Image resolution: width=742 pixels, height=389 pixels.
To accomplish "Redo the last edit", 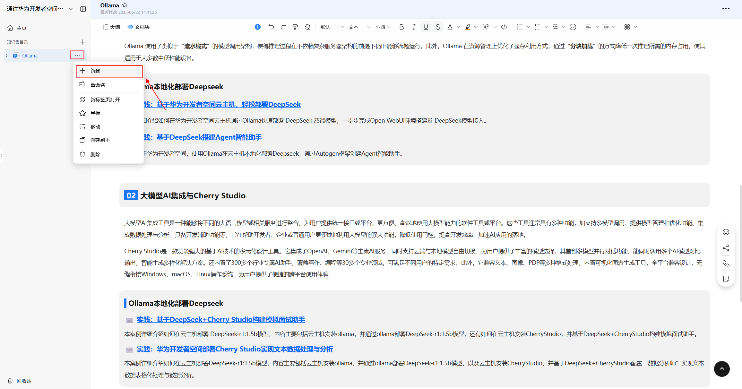I will tap(283, 27).
